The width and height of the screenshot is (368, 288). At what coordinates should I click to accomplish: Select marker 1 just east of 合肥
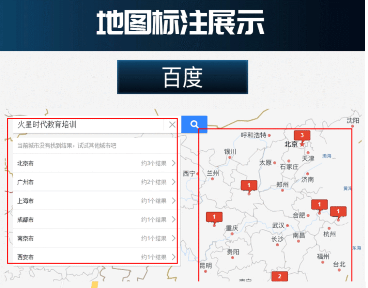click(x=319, y=205)
